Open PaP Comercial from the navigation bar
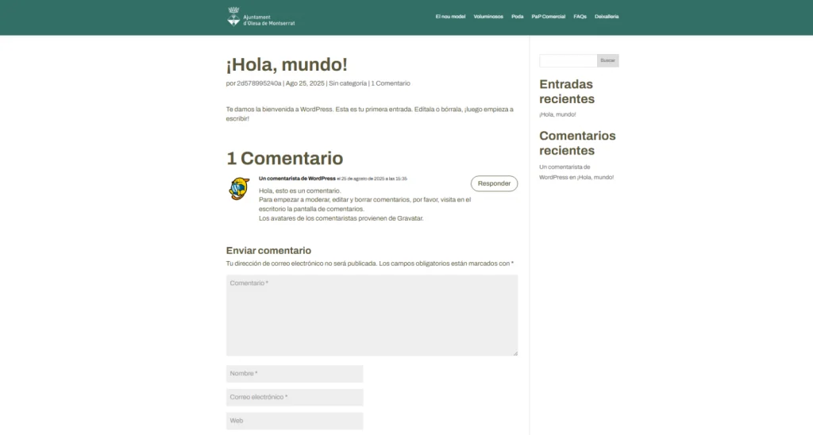The image size is (813, 435). pos(549,17)
